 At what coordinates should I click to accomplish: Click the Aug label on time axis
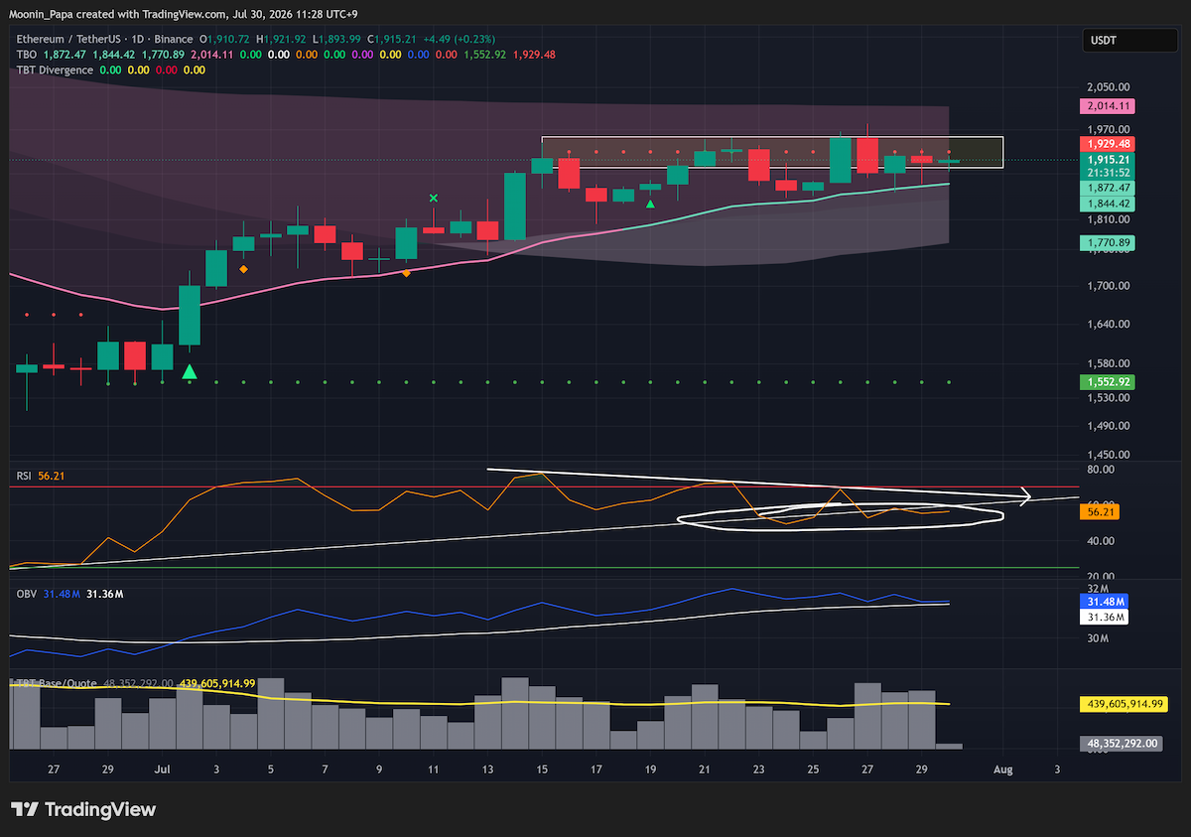click(x=1003, y=769)
